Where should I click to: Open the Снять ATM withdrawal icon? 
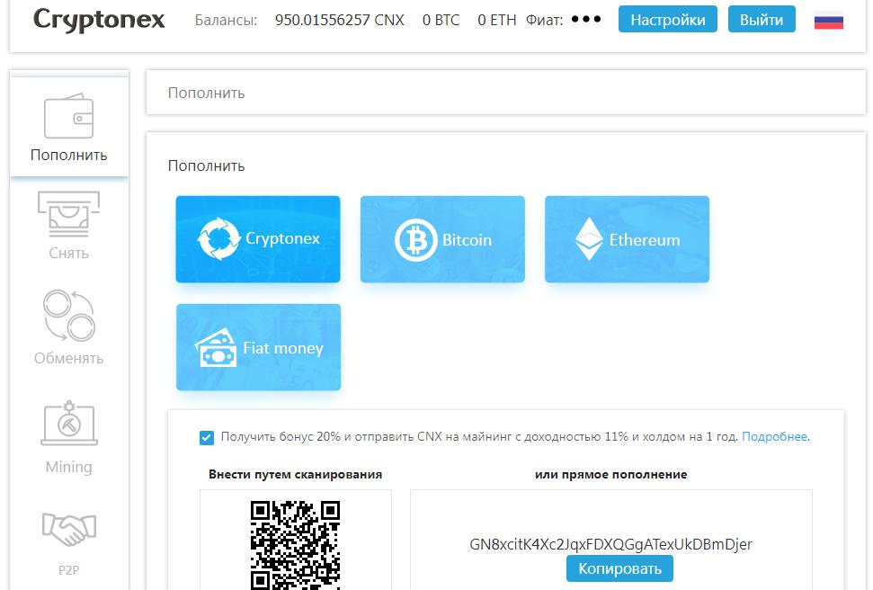pos(68,214)
